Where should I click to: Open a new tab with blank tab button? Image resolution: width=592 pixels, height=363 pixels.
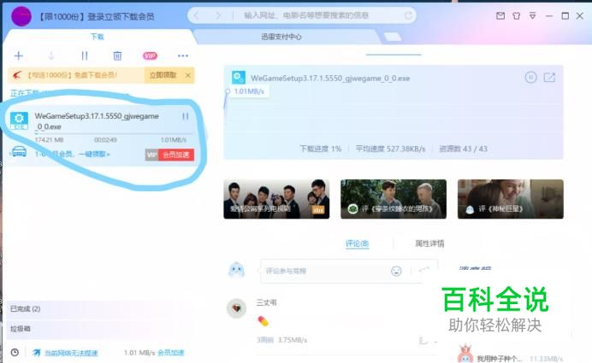coord(393,37)
